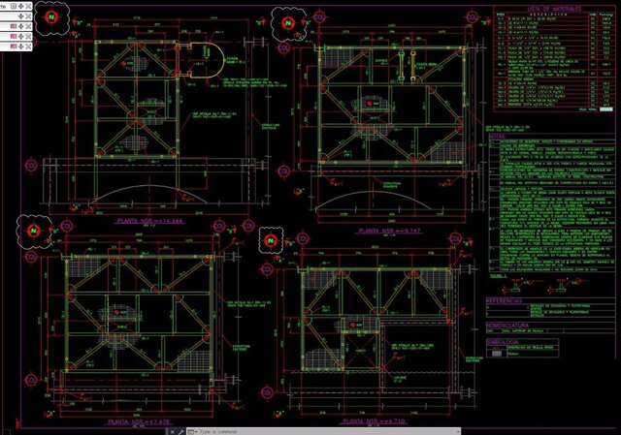The width and height of the screenshot is (621, 435).
Task: Close the bottom floating palette row
Action: coord(28,47)
